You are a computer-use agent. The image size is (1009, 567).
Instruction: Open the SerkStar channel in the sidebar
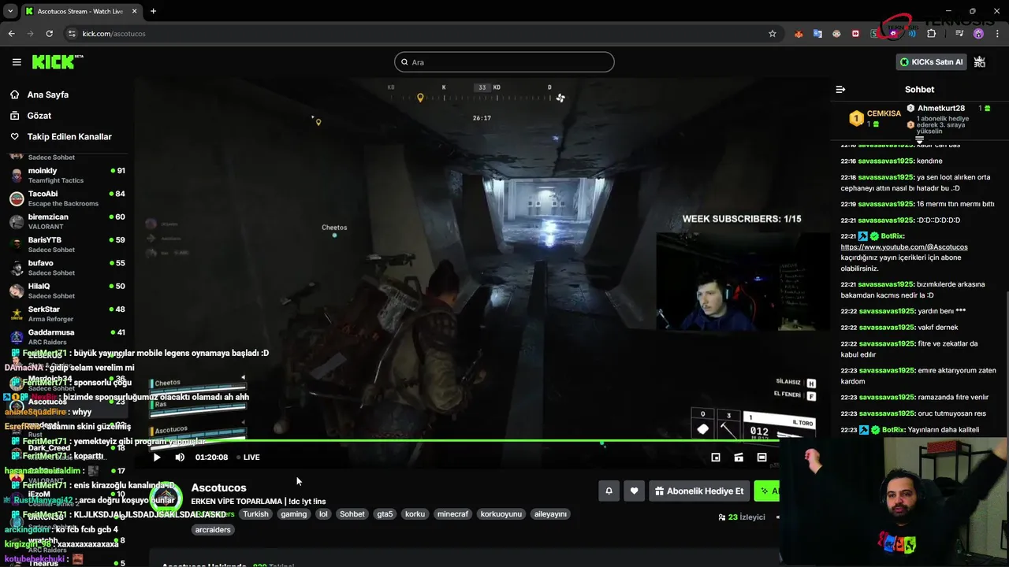click(67, 314)
